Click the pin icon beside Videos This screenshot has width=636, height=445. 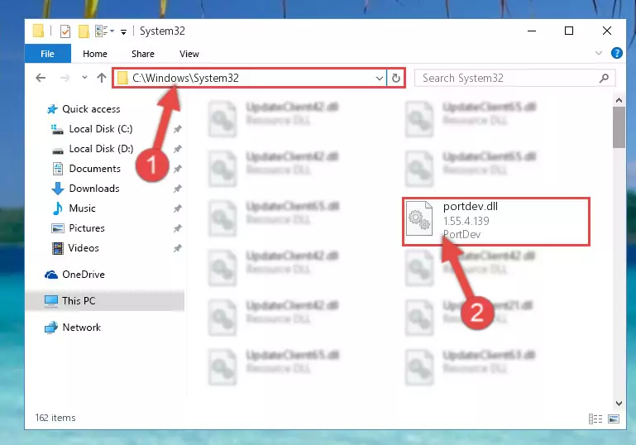177,248
